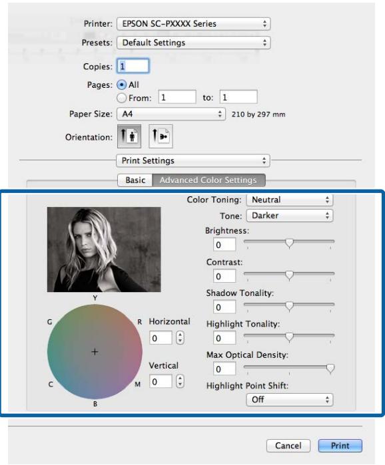
Task: Click the Contrast value field
Action: tap(224, 276)
